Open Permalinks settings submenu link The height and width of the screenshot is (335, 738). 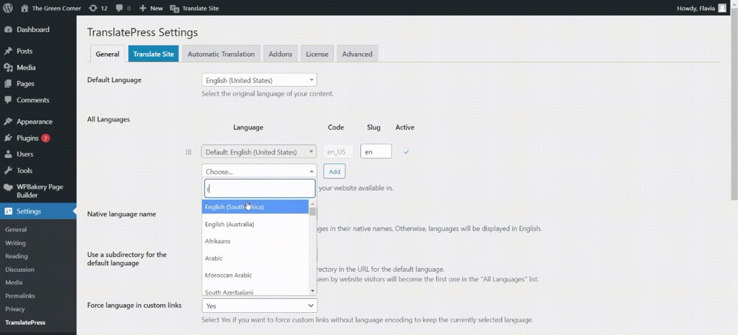20,295
